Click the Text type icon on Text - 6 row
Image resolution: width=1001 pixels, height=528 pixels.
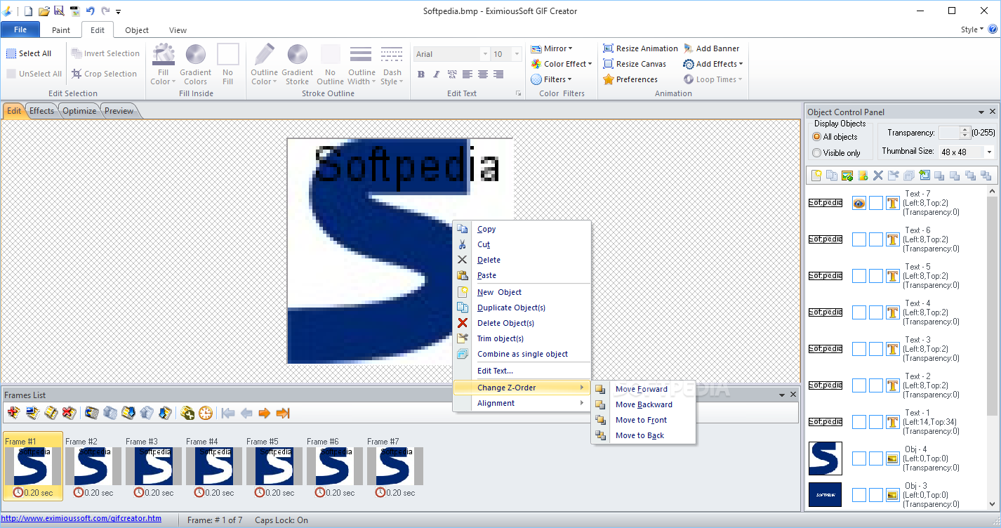(x=893, y=239)
